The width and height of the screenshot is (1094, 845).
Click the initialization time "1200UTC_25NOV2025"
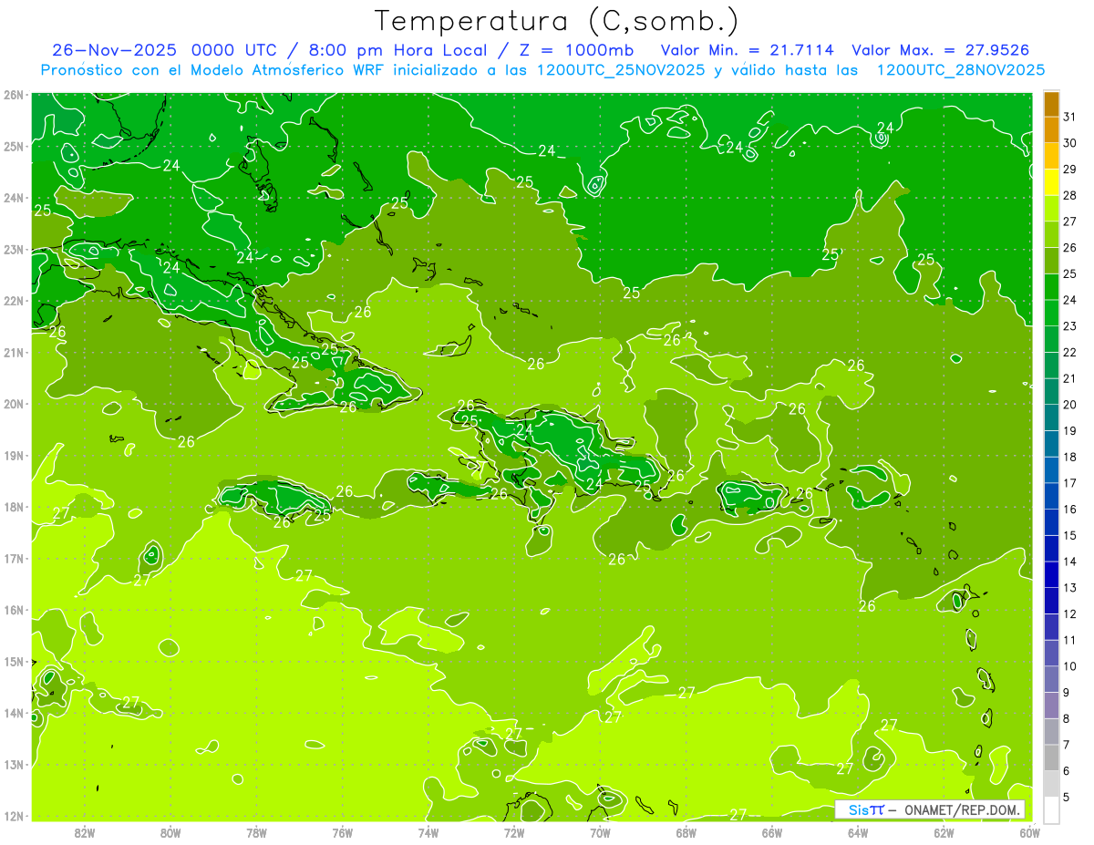tap(618, 70)
